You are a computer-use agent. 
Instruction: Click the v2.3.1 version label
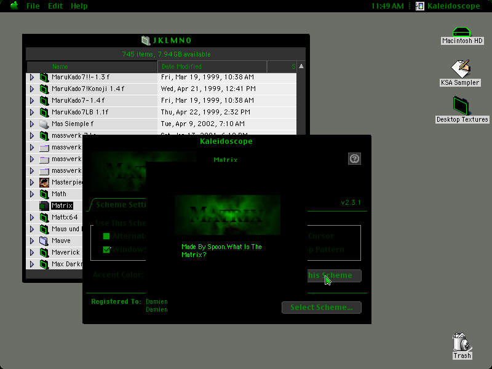[351, 203]
